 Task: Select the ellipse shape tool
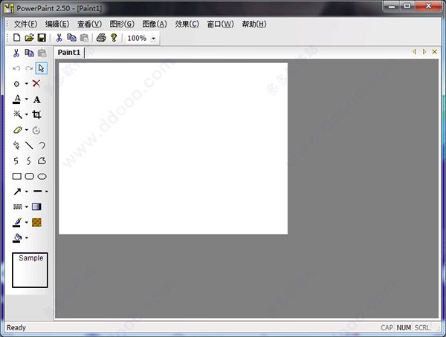[x=42, y=177]
